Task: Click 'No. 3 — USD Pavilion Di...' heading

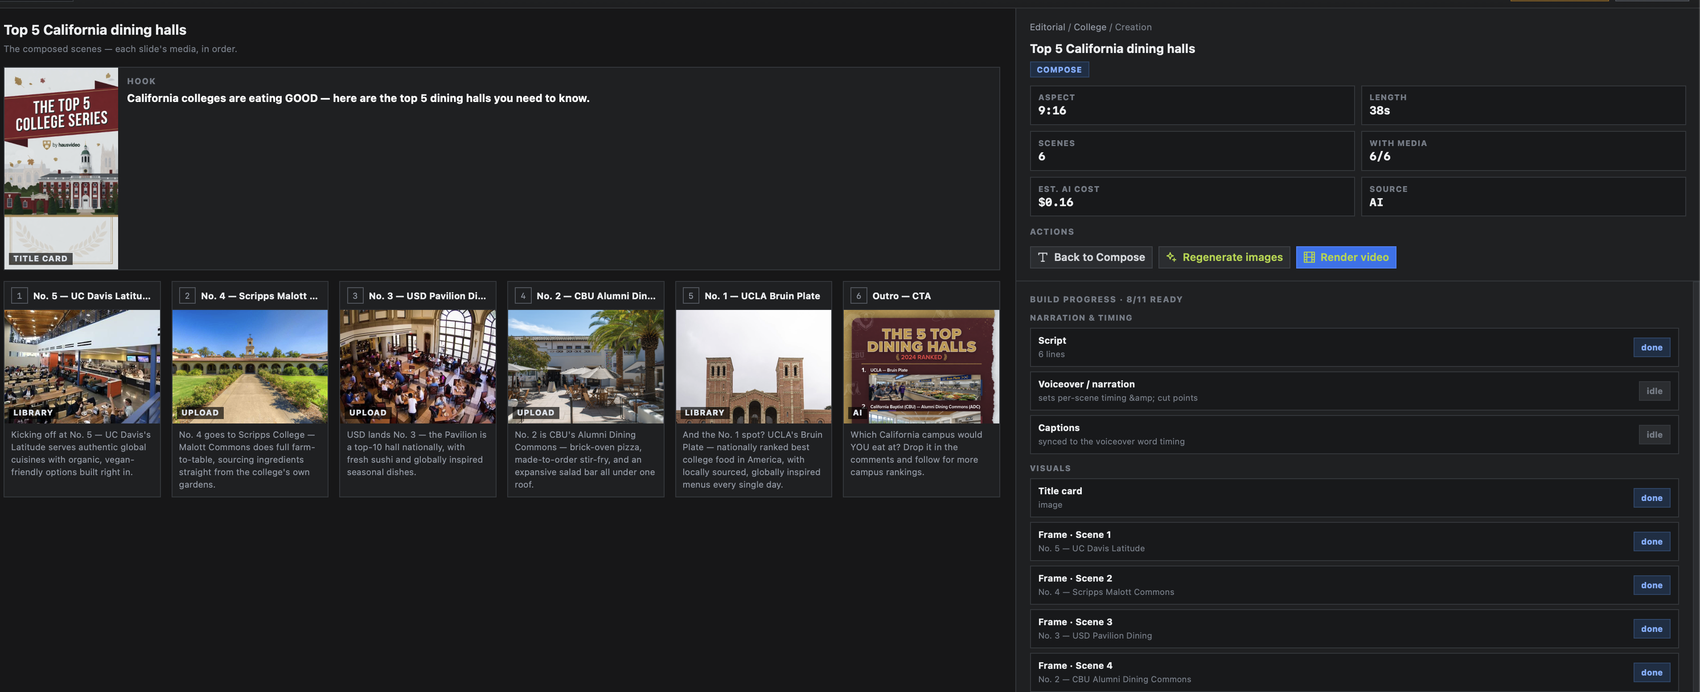Action: pos(427,296)
